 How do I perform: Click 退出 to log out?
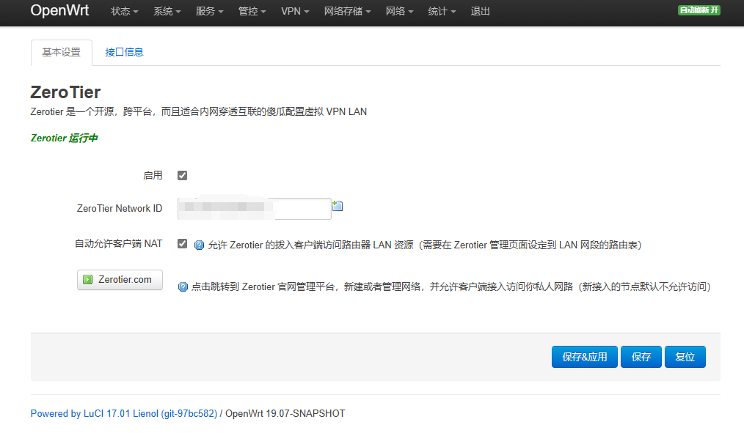(x=480, y=12)
